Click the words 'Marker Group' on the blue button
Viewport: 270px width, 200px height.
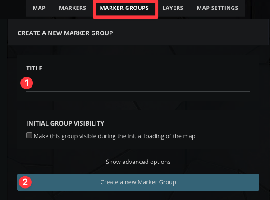[157, 182]
